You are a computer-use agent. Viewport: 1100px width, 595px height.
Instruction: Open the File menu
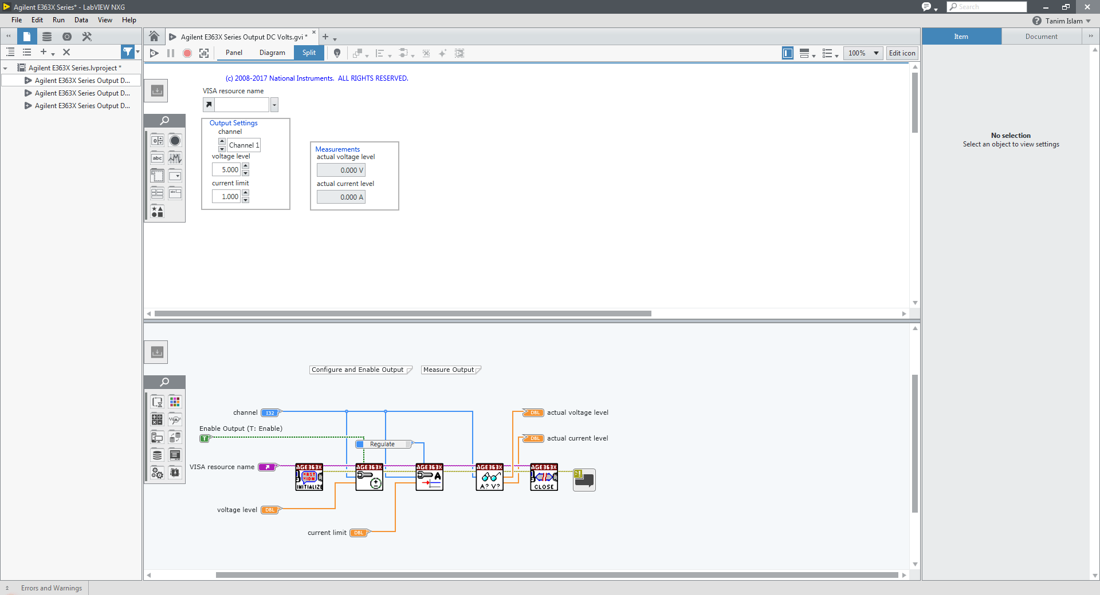[x=17, y=20]
